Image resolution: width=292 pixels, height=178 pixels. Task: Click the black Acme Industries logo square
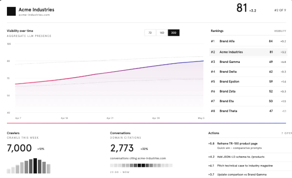[11, 12]
